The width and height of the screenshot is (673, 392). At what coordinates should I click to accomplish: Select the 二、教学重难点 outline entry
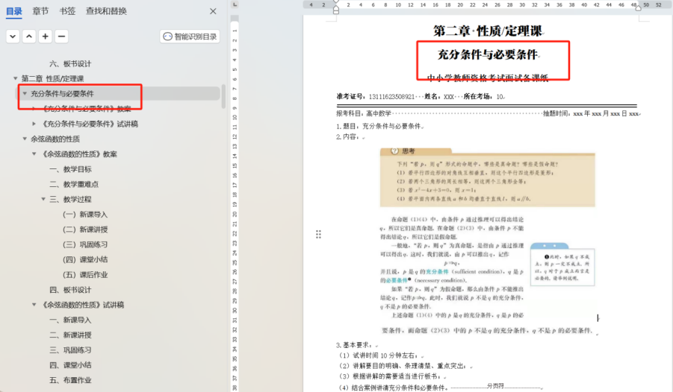tap(74, 184)
